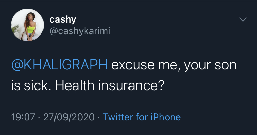Open cashy's round profile picture
The width and height of the screenshot is (257, 135).
[x=27, y=25]
